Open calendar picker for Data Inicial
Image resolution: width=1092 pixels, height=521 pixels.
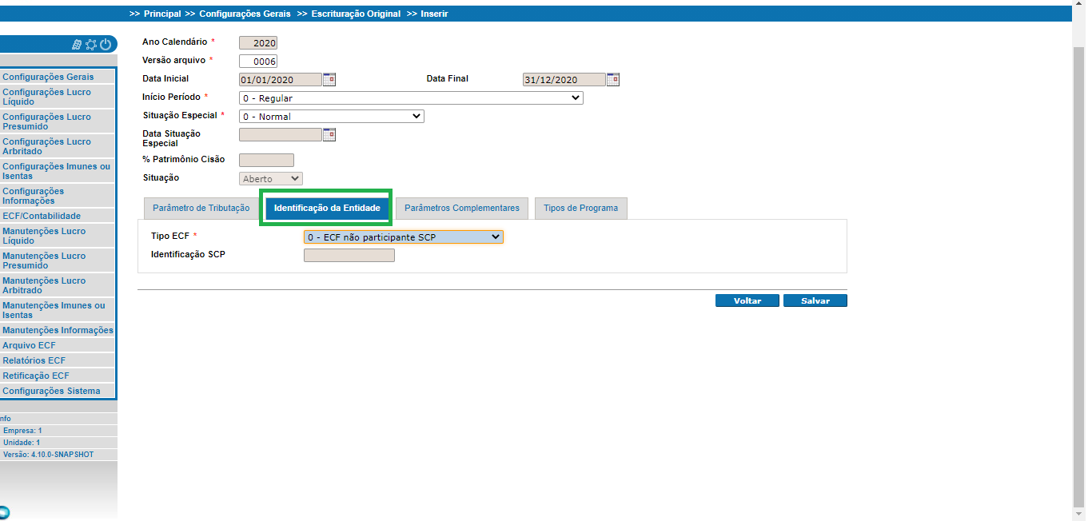329,79
